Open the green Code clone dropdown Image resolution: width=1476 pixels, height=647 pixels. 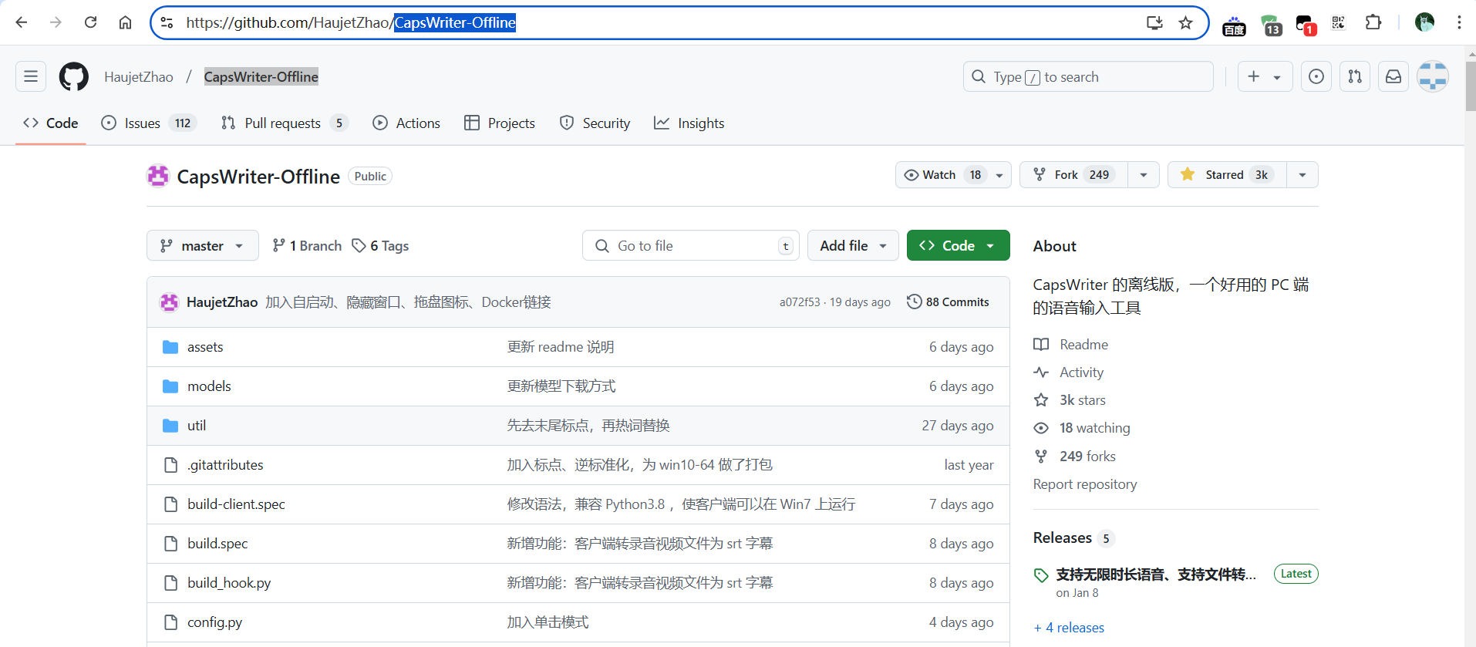point(958,245)
